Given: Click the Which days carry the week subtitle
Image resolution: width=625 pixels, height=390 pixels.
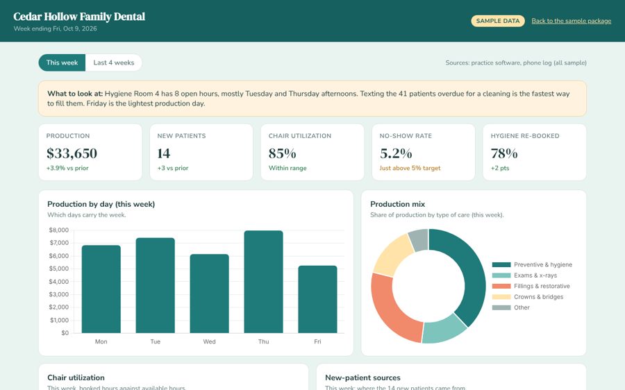Looking at the screenshot, I should tap(87, 214).
